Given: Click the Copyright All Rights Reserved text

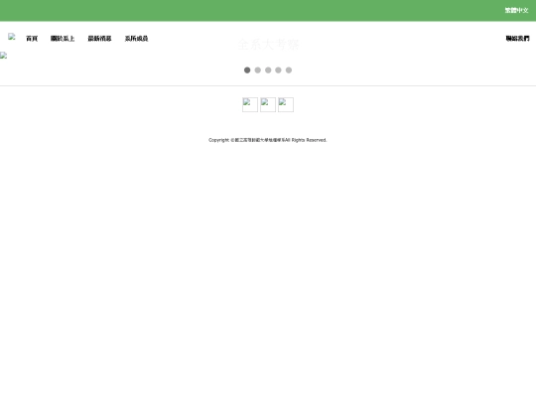Looking at the screenshot, I should (268, 140).
